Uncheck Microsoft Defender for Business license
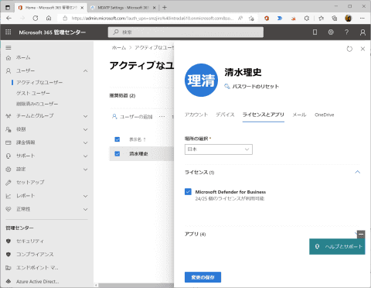Image resolution: width=371 pixels, height=288 pixels. pos(188,192)
